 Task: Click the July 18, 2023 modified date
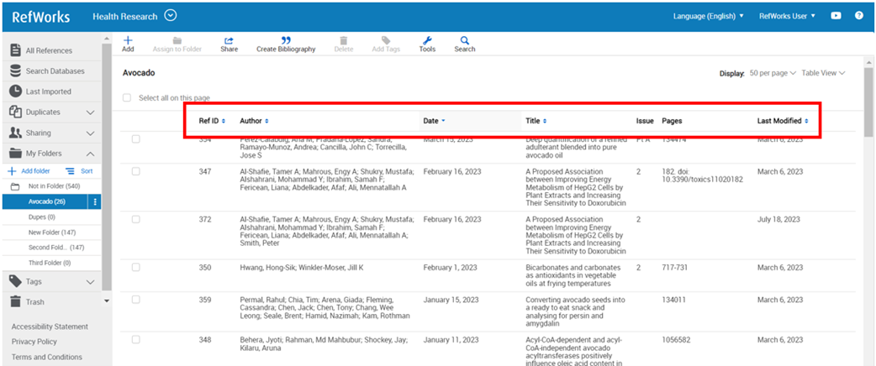click(780, 219)
